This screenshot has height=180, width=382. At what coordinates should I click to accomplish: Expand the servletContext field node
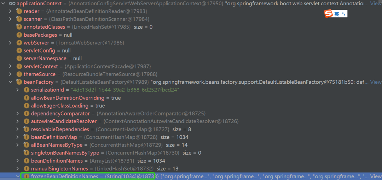tap(10, 66)
